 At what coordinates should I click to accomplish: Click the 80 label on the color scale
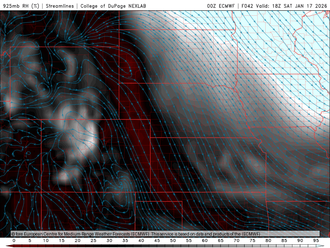point(269,241)
